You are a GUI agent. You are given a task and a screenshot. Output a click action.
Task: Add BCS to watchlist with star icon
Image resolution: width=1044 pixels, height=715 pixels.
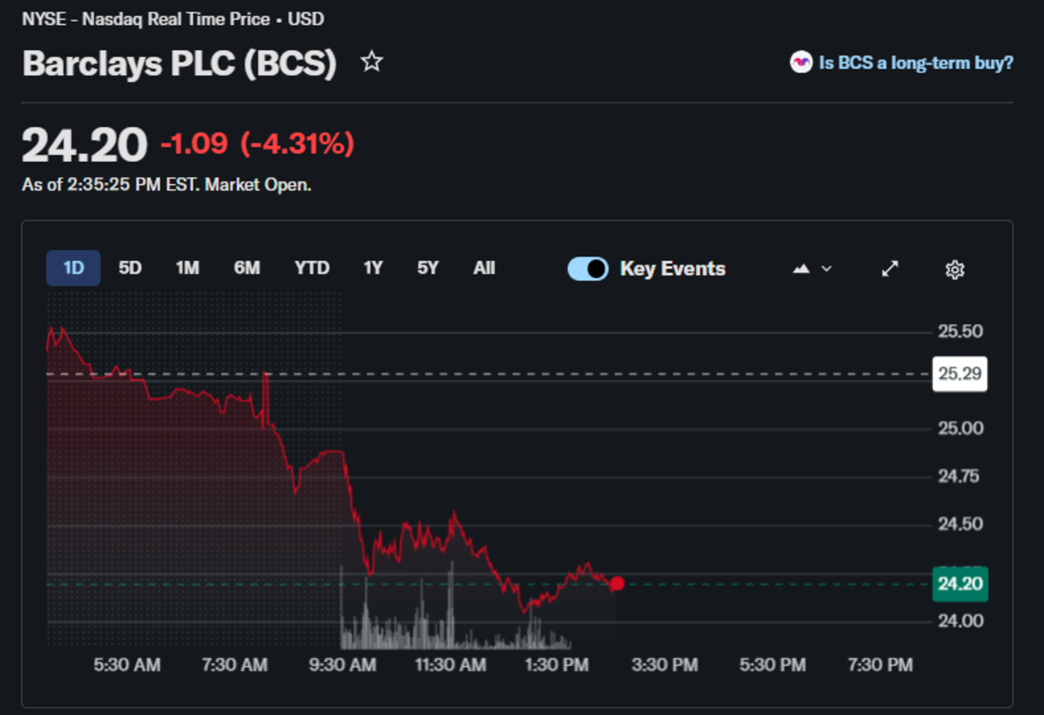click(x=372, y=62)
